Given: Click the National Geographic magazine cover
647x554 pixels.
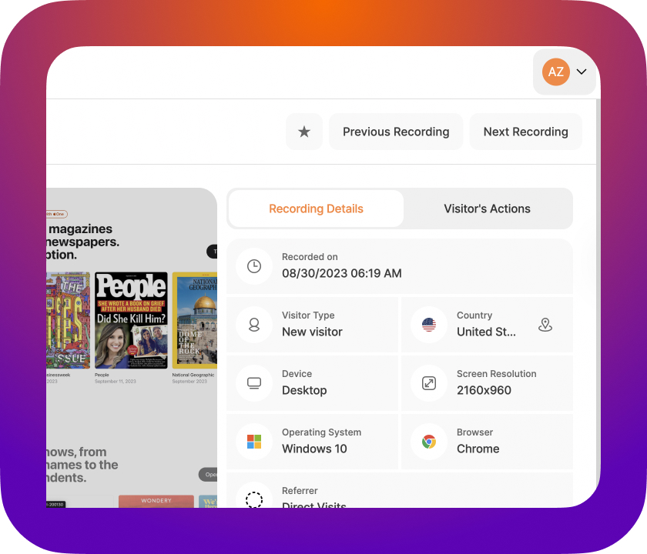Looking at the screenshot, I should click(x=195, y=320).
